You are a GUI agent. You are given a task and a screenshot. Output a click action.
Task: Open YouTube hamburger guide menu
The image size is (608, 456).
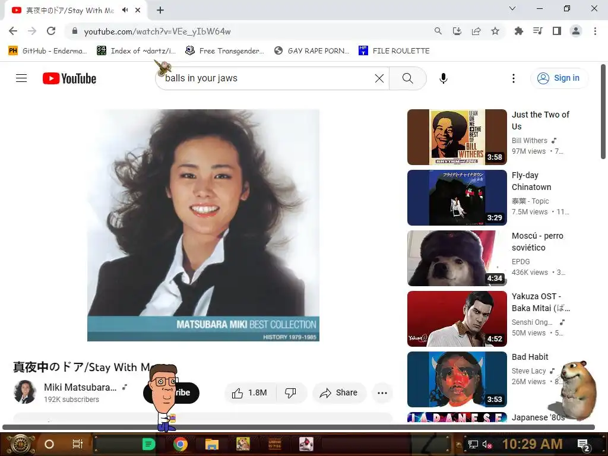pos(21,78)
